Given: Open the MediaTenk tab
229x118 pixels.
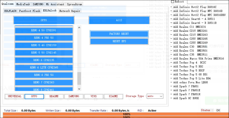Looking at the screenshot, I should (23, 4).
